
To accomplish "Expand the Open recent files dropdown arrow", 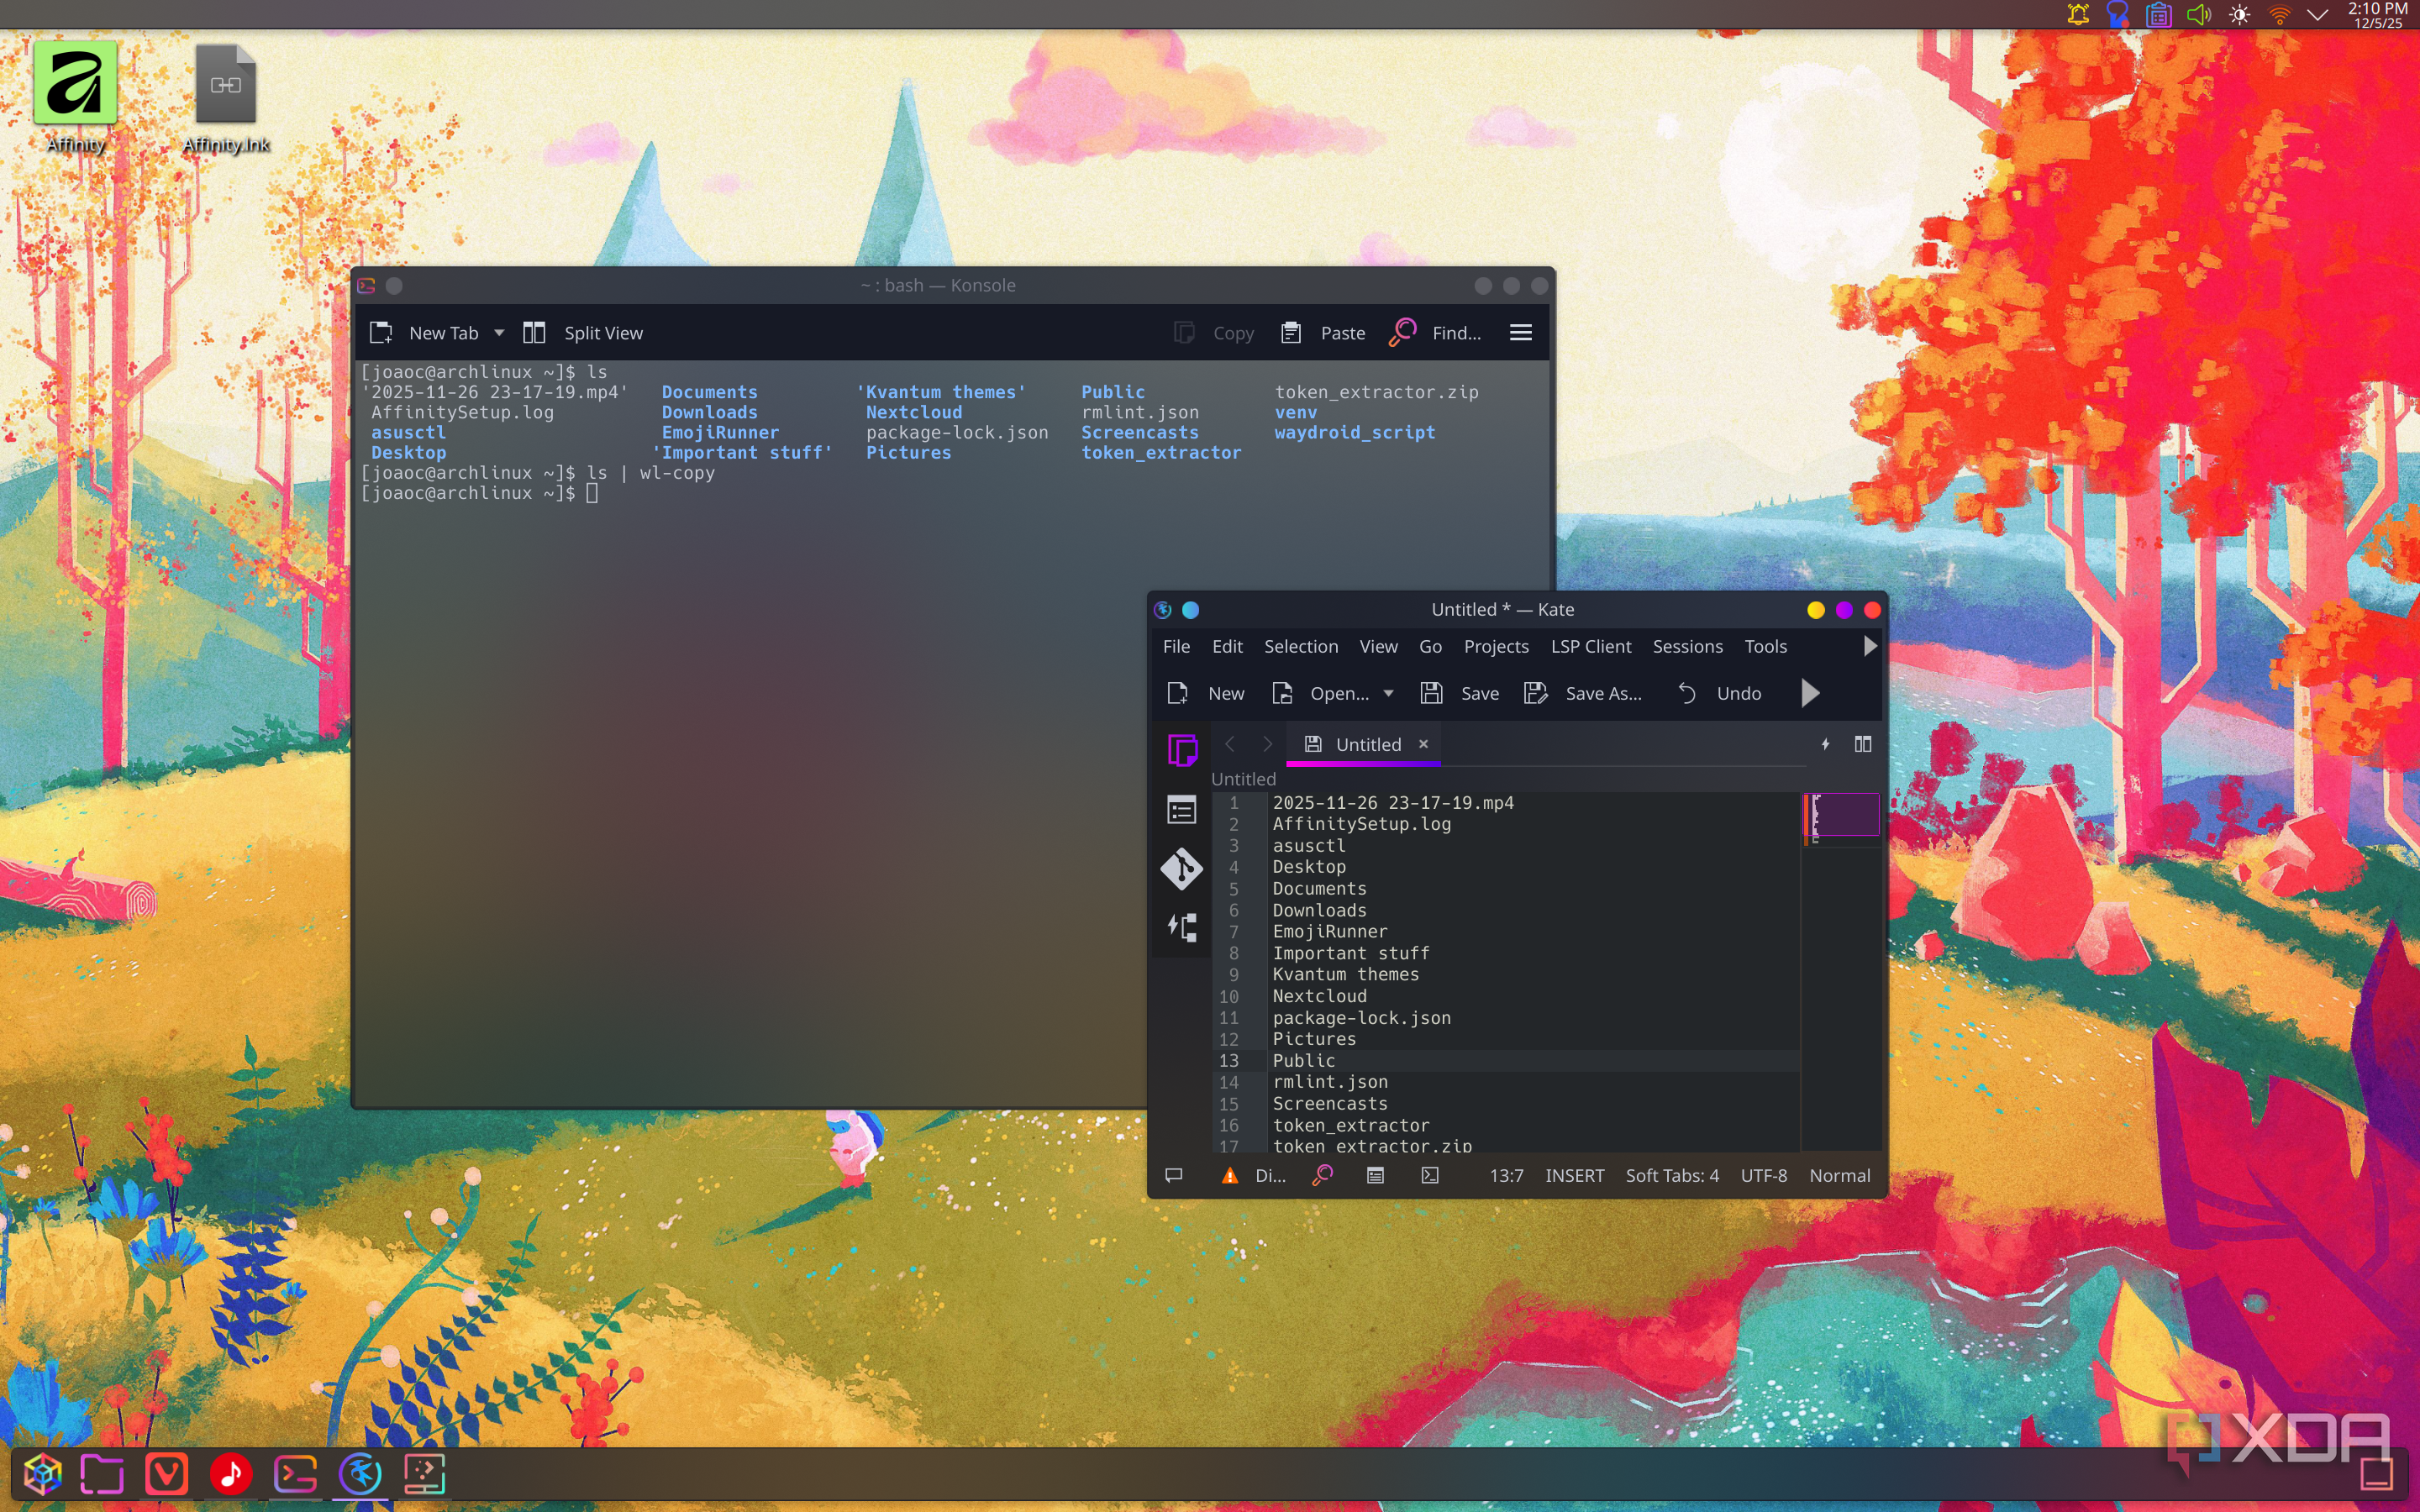I will coord(1388,693).
